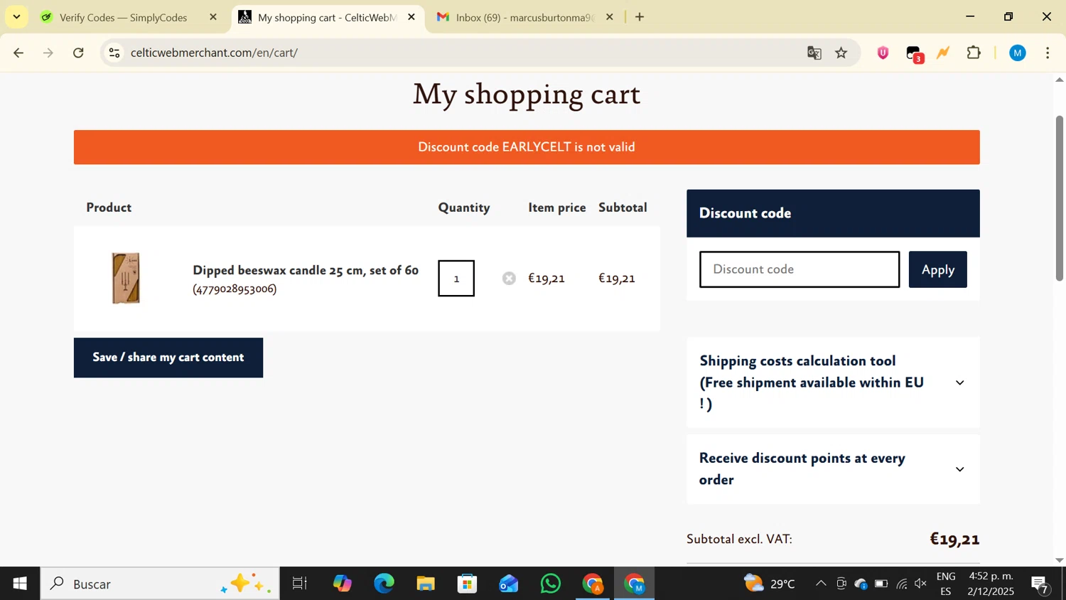Save or share my cart content
This screenshot has height=600, width=1066.
click(x=168, y=358)
